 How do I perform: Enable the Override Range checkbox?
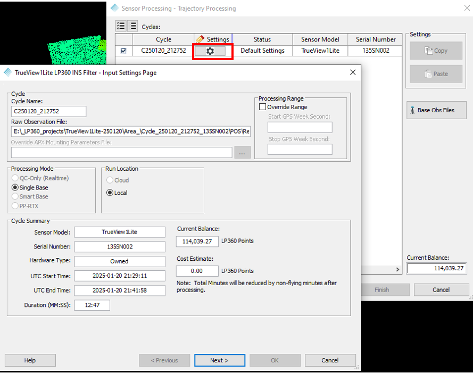(x=262, y=107)
